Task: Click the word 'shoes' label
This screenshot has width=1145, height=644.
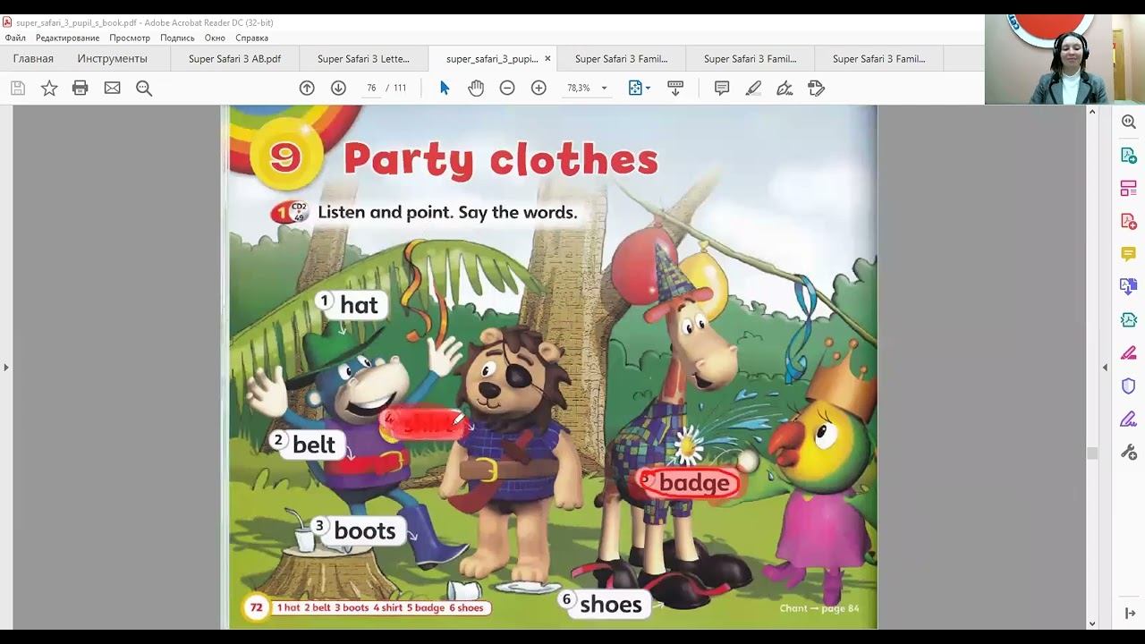Action: click(x=610, y=605)
